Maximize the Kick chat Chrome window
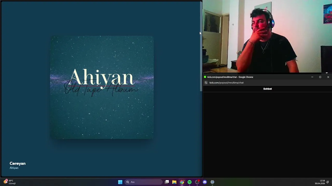The height and width of the screenshot is (186, 332). [320, 77]
